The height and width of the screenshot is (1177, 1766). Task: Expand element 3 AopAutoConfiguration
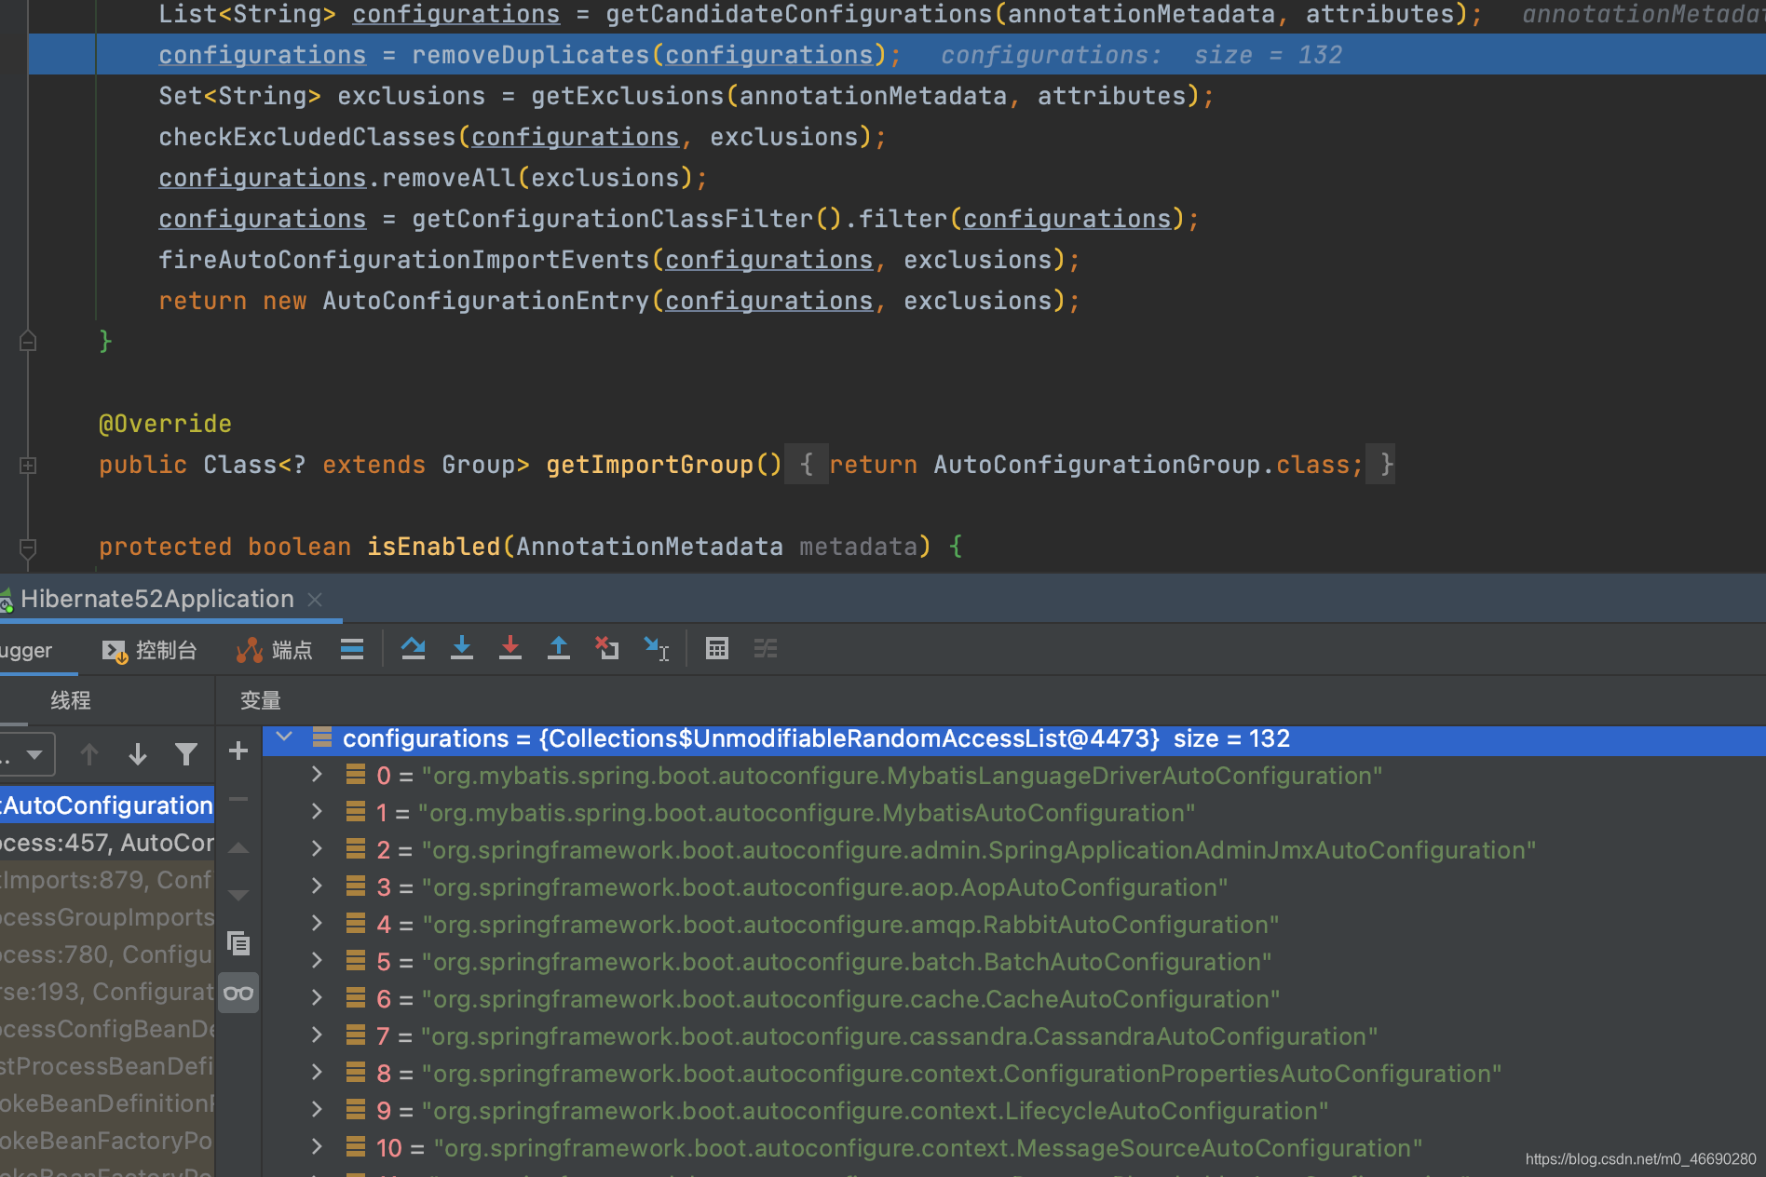click(x=317, y=886)
